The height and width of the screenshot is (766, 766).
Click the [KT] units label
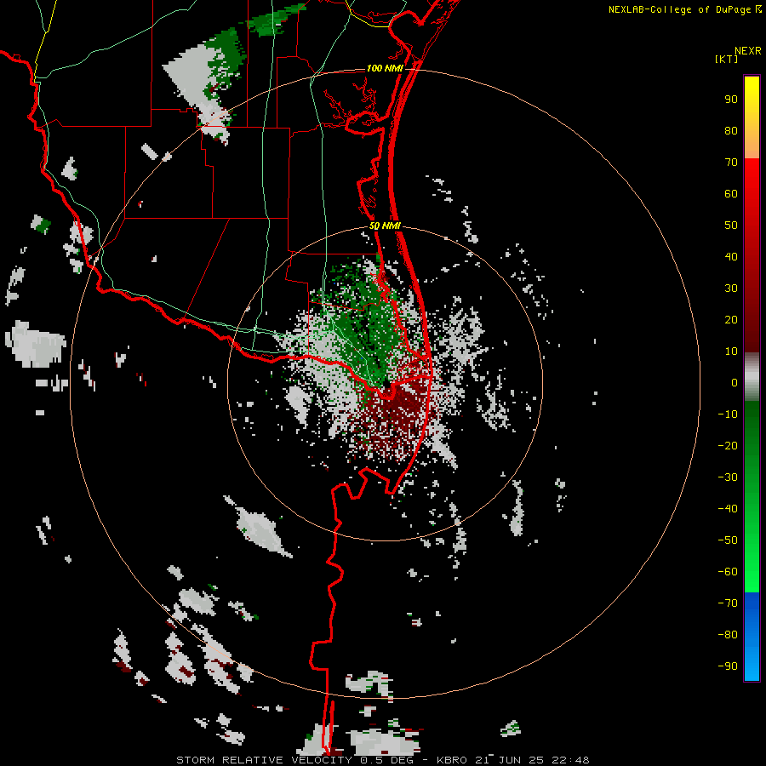[x=727, y=59]
